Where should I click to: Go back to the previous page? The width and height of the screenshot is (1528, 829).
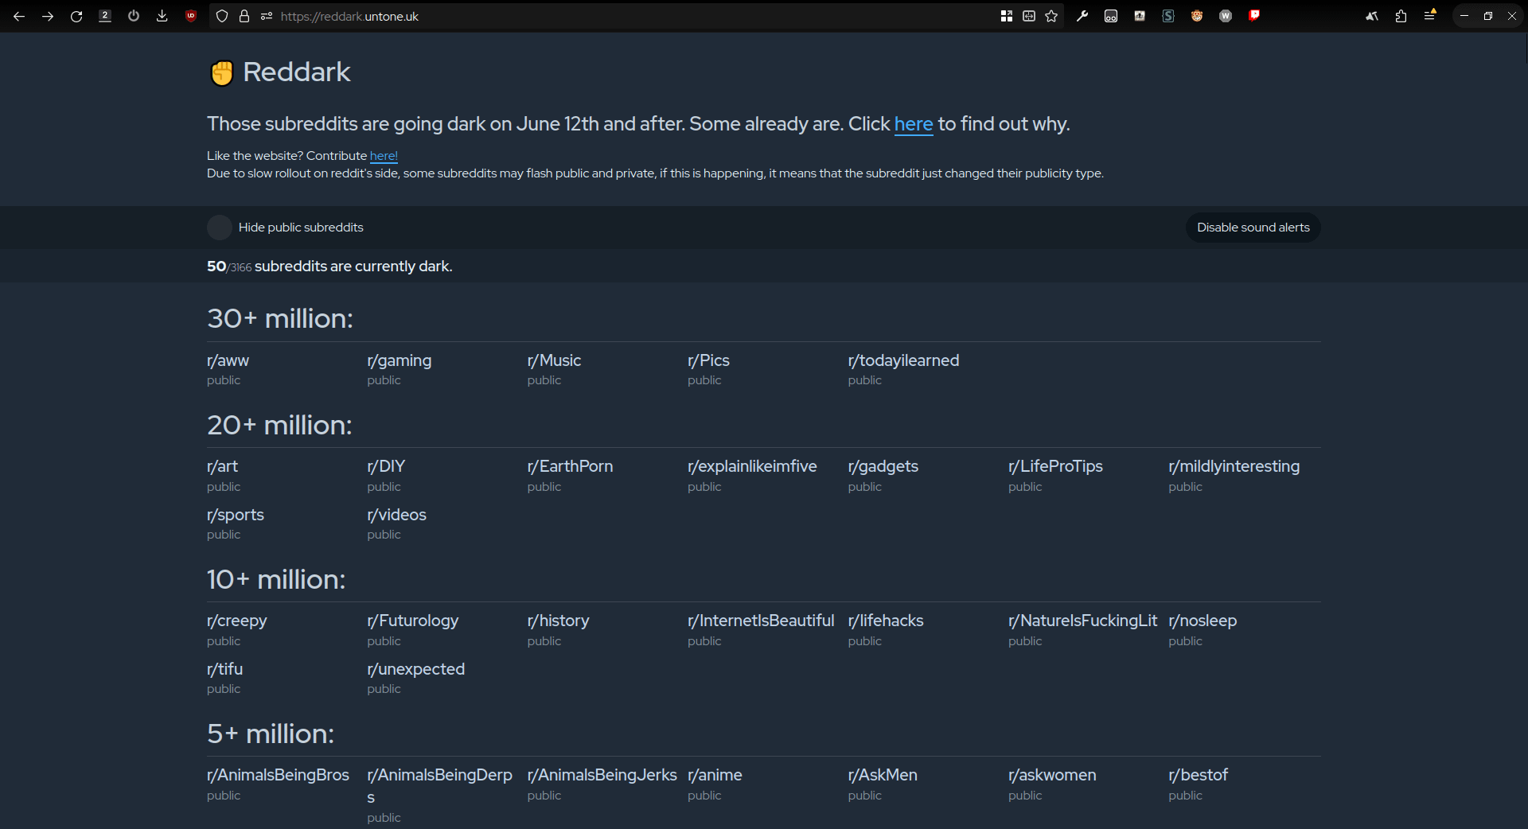[19, 16]
